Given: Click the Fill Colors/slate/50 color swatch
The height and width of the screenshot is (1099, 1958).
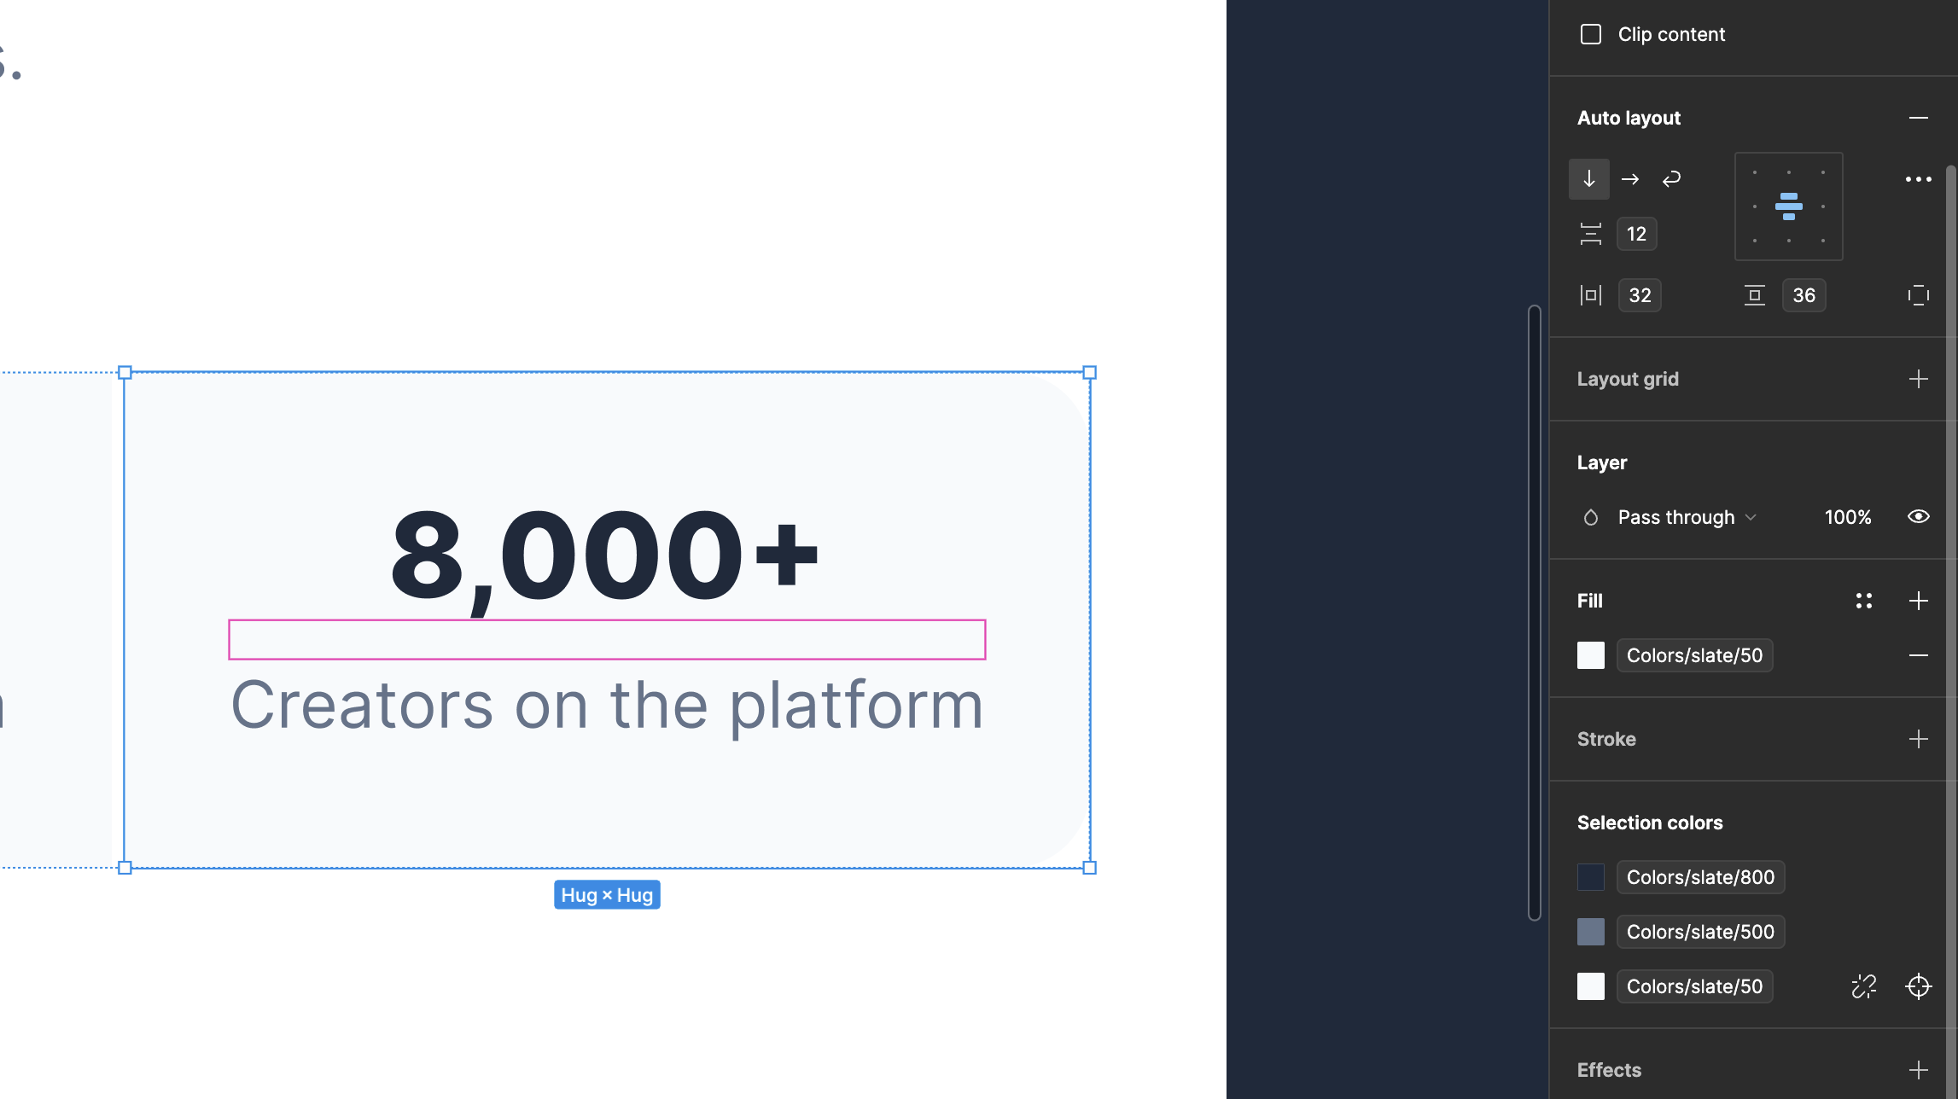Looking at the screenshot, I should tap(1590, 655).
